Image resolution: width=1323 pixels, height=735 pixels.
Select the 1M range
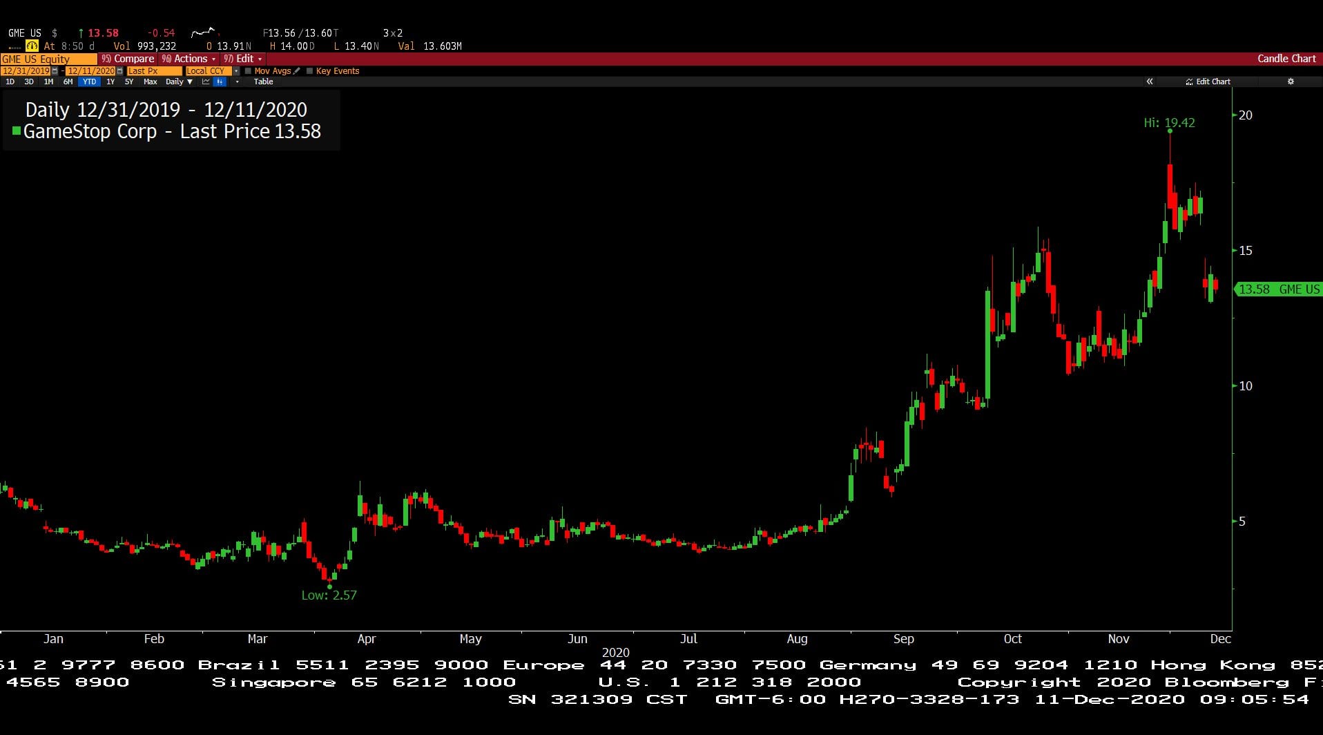pos(48,82)
